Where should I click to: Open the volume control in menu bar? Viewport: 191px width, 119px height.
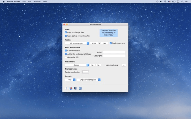[161, 1]
